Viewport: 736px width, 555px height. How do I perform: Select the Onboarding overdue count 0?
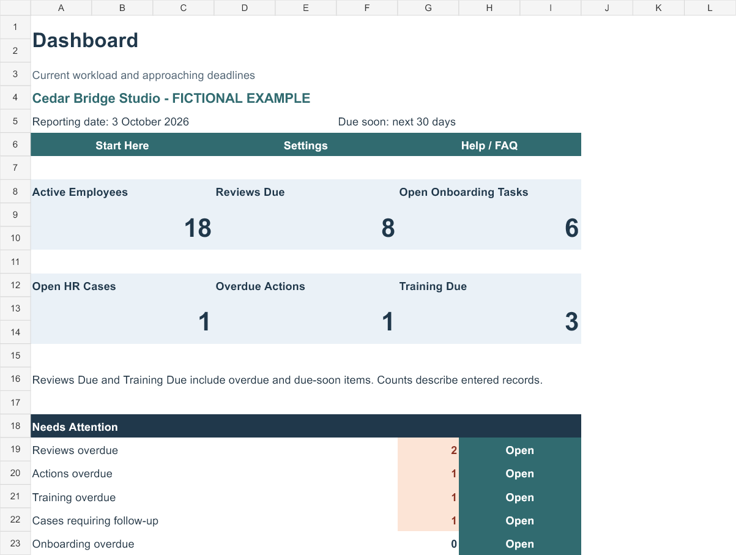(x=428, y=544)
